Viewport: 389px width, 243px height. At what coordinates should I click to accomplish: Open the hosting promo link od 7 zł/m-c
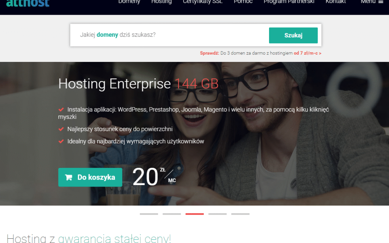pyautogui.click(x=307, y=53)
